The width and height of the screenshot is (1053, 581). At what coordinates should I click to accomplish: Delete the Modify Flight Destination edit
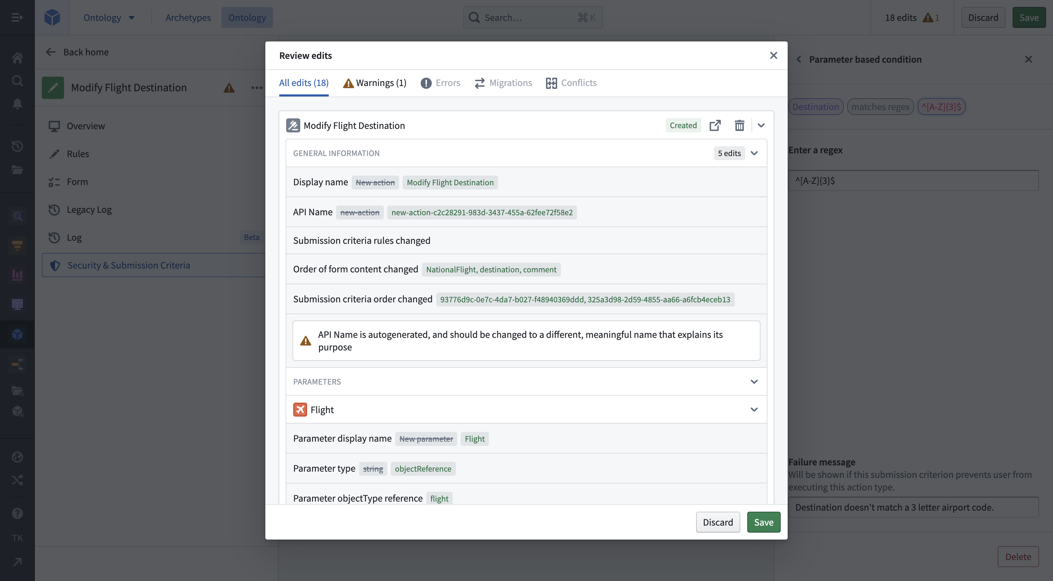coord(739,125)
